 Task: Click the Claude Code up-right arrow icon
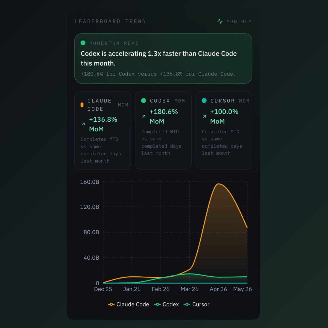pyautogui.click(x=83, y=124)
